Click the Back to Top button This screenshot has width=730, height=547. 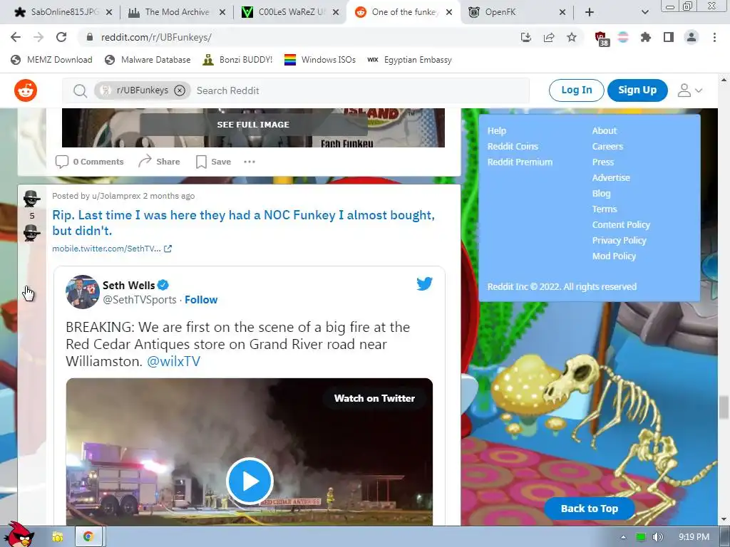point(590,509)
